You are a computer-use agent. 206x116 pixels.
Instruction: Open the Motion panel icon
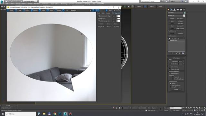(178, 10)
